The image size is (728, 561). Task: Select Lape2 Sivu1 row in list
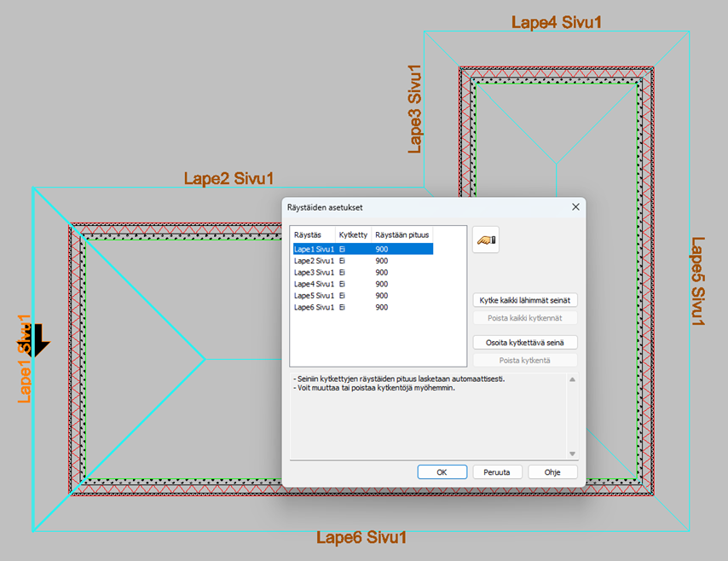(x=315, y=261)
